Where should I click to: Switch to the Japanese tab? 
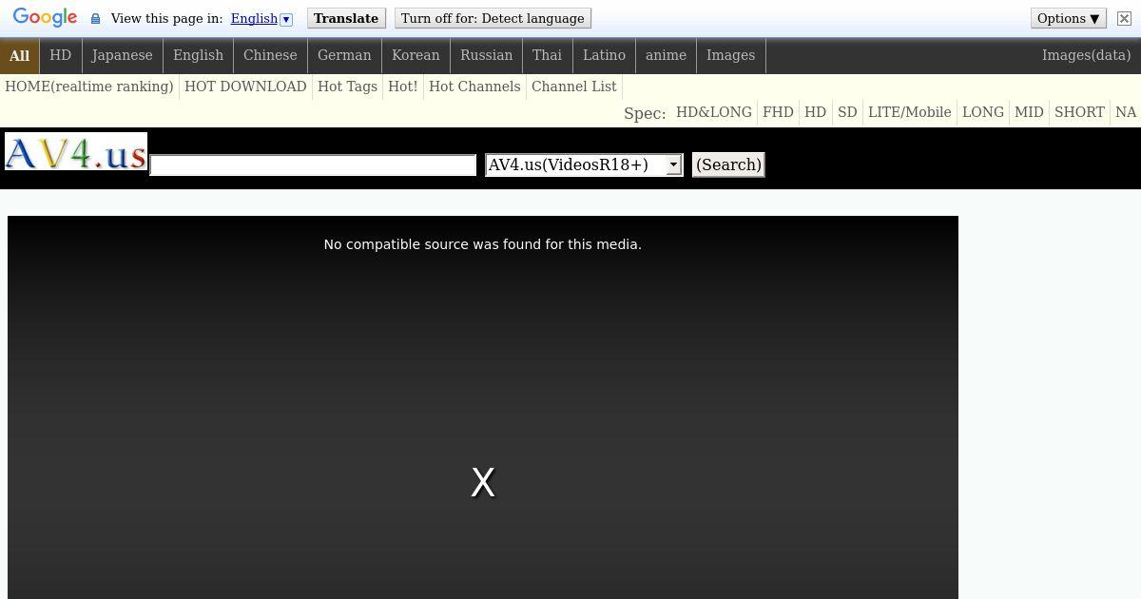(122, 55)
